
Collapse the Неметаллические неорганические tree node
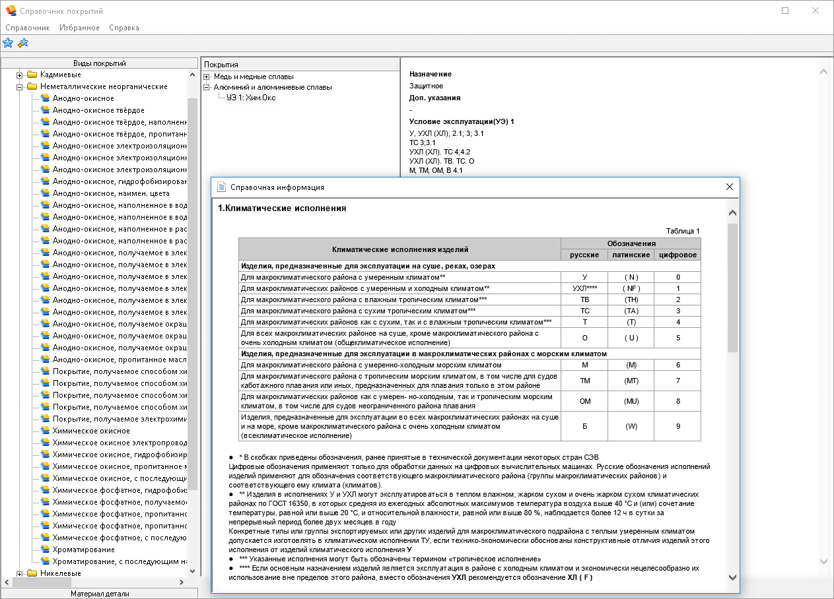point(20,86)
